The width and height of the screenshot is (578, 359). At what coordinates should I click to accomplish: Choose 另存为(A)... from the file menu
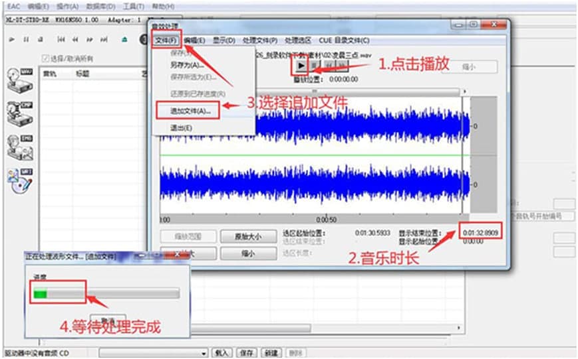click(x=187, y=65)
